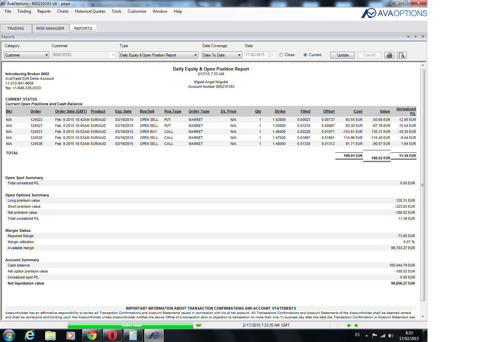The width and height of the screenshot is (501, 342).
Task: Click the green Subscribed progress bar
Action: 130,325
